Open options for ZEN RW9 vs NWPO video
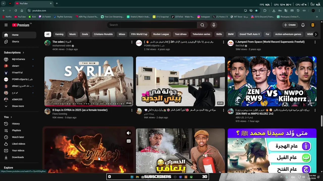 [315, 110]
